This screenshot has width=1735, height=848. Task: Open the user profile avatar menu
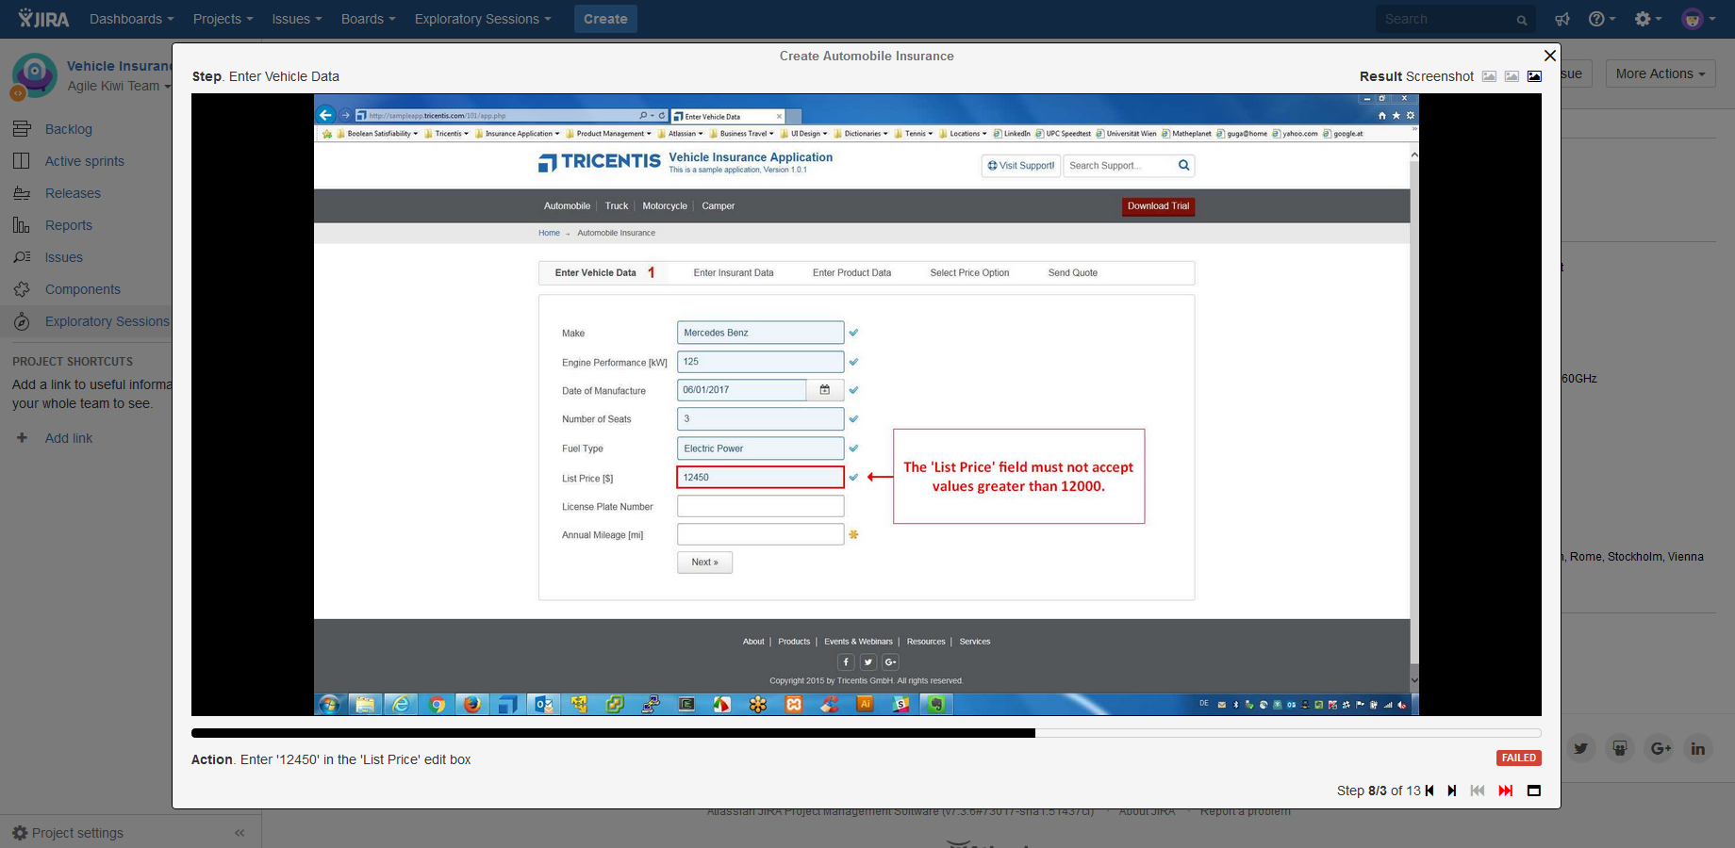pos(1697,19)
